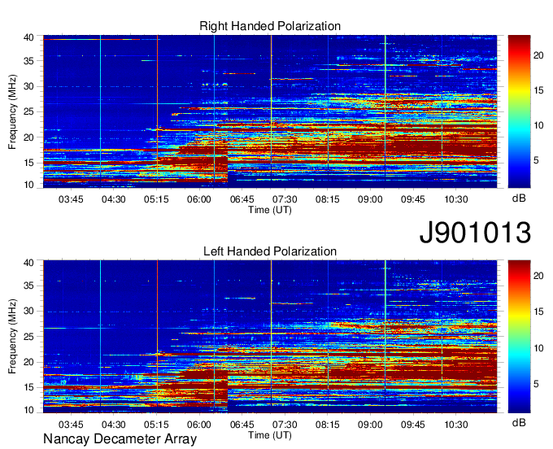Click the Left Handed plot's color bar
The width and height of the screenshot is (553, 449).
[x=519, y=337]
